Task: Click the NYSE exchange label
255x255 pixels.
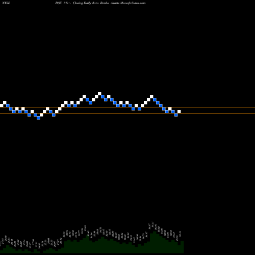Action: coord(6,3)
